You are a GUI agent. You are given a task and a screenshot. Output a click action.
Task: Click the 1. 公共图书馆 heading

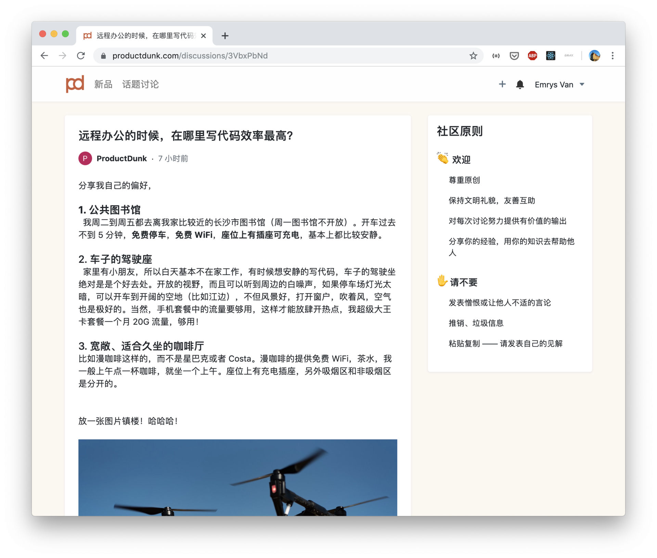pos(109,209)
